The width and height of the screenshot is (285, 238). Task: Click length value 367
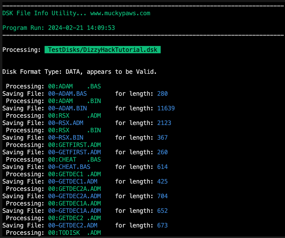[x=162, y=138]
